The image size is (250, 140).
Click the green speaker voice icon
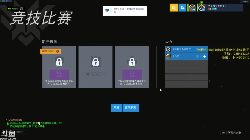pyautogui.click(x=9, y=9)
